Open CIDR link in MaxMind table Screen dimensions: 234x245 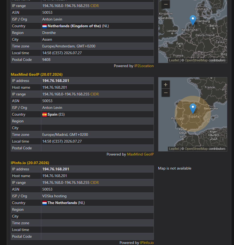(95, 94)
